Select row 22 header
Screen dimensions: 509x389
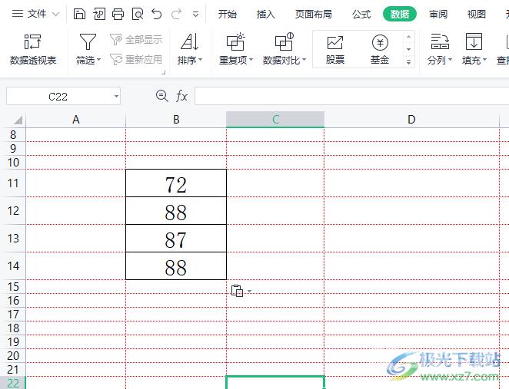click(x=13, y=383)
